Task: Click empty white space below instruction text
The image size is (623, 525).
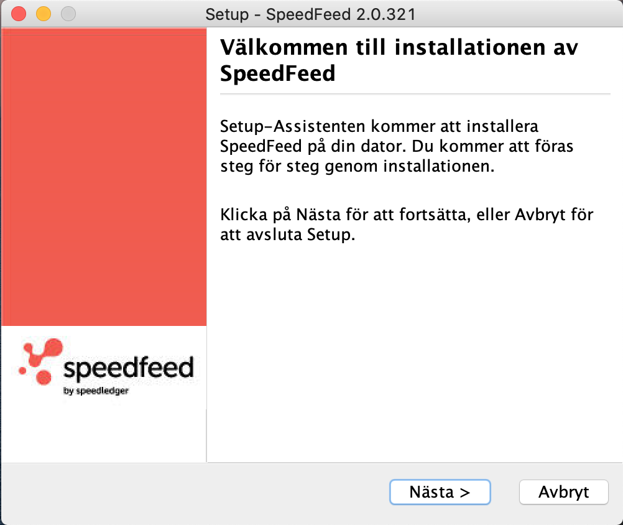Action: (410, 348)
